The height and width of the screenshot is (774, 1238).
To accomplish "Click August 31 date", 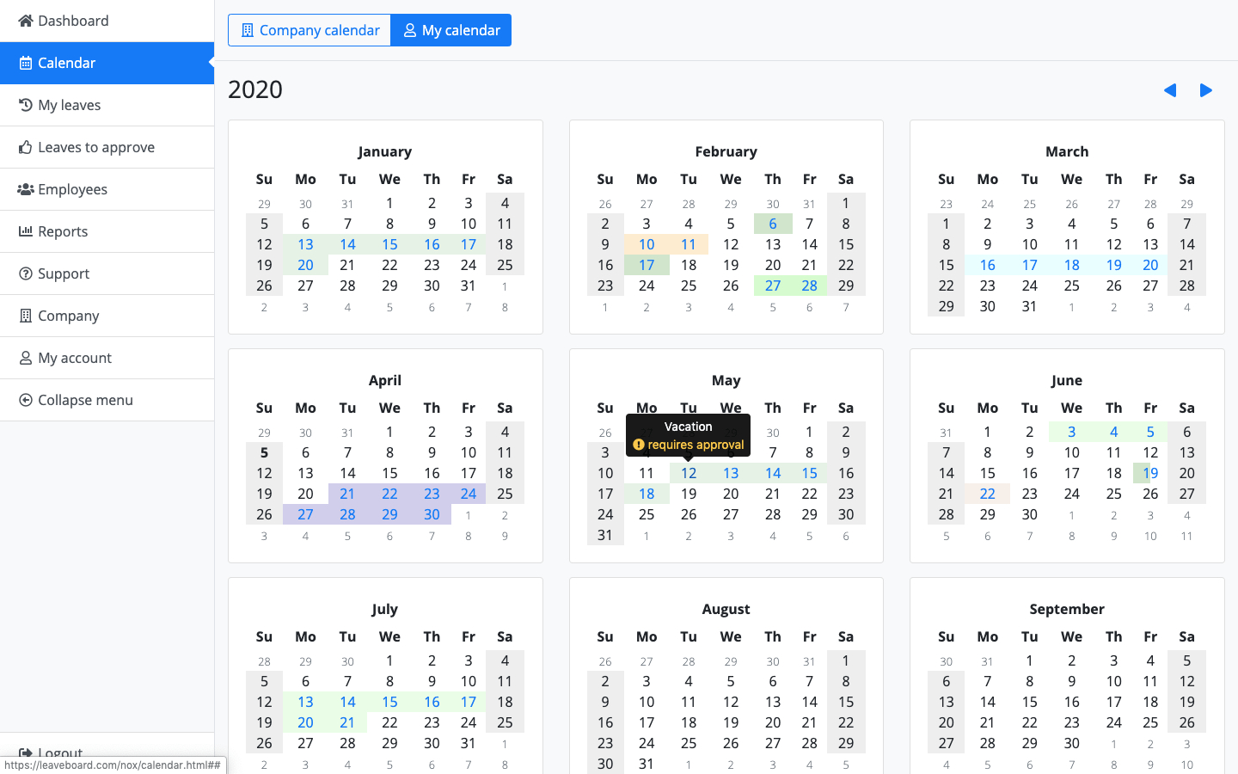I will coord(647,764).
